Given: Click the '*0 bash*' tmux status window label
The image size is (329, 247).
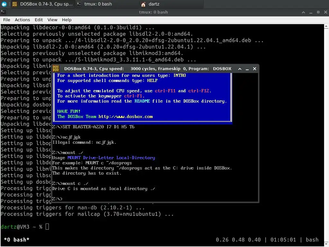Looking at the screenshot, I should point(17,240).
